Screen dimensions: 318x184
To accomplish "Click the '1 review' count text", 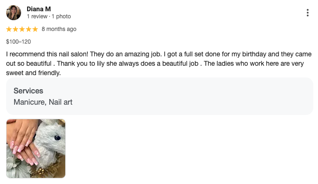I will [37, 16].
